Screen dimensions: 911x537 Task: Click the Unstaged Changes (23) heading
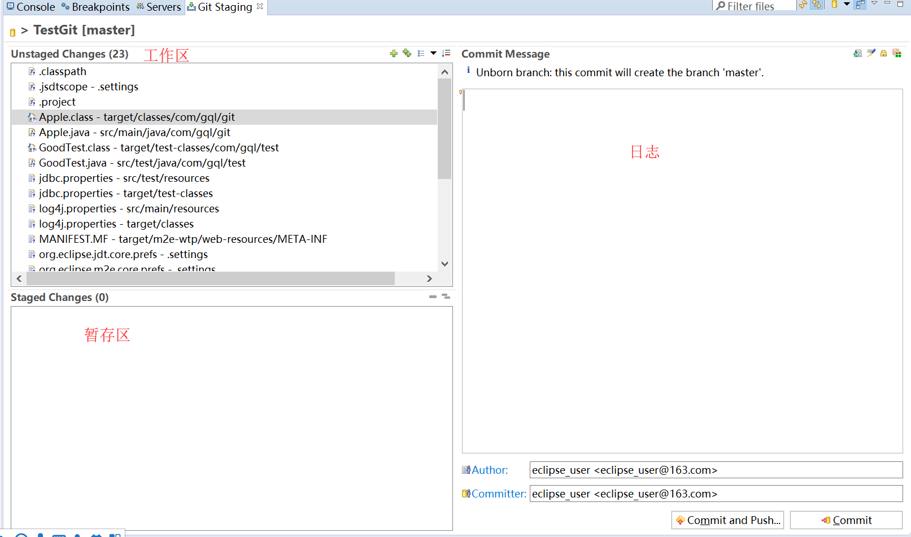click(x=69, y=54)
